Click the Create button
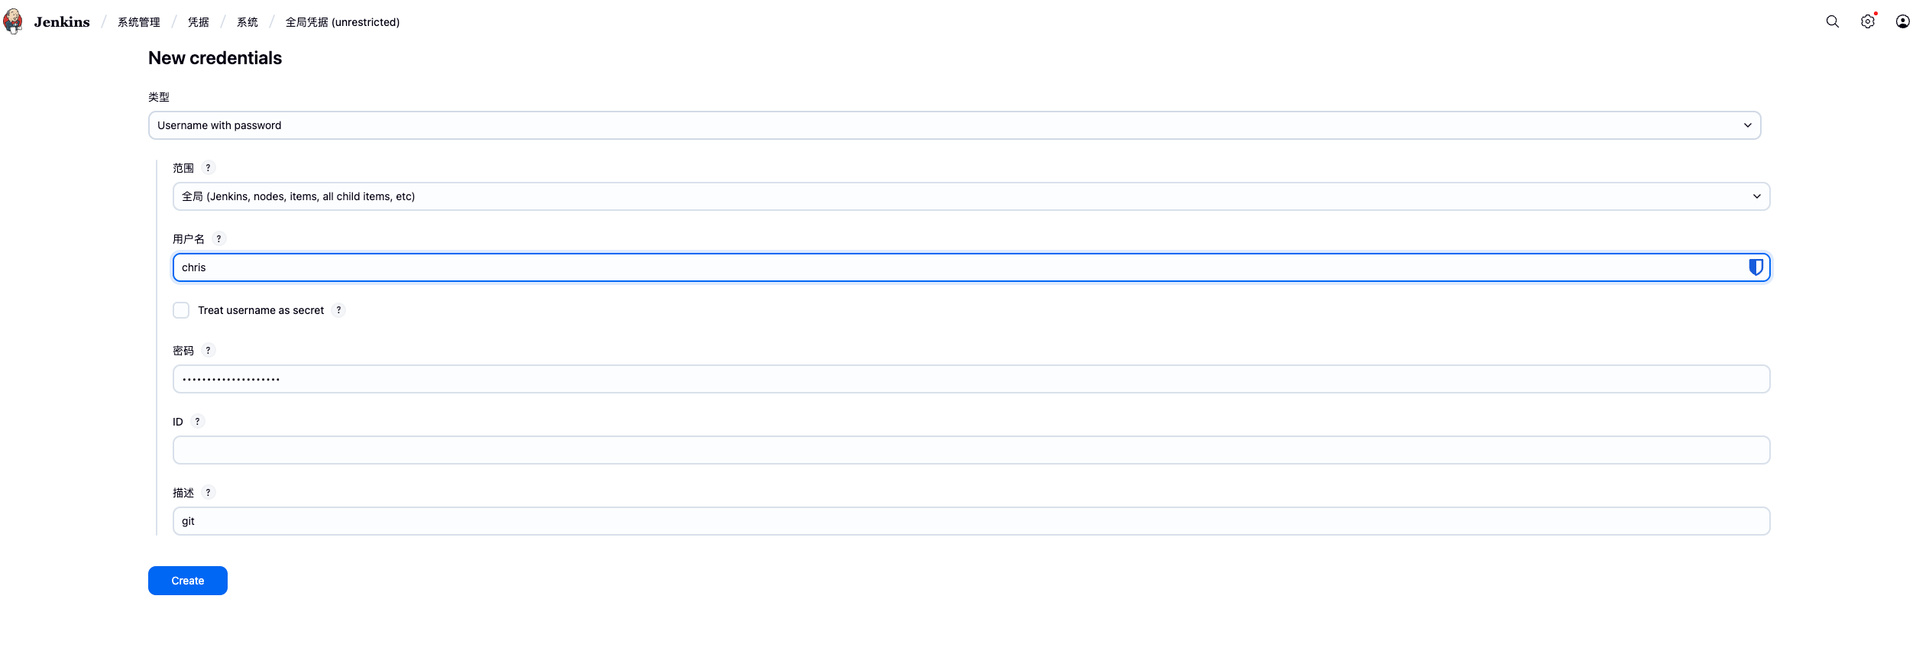 (x=188, y=581)
